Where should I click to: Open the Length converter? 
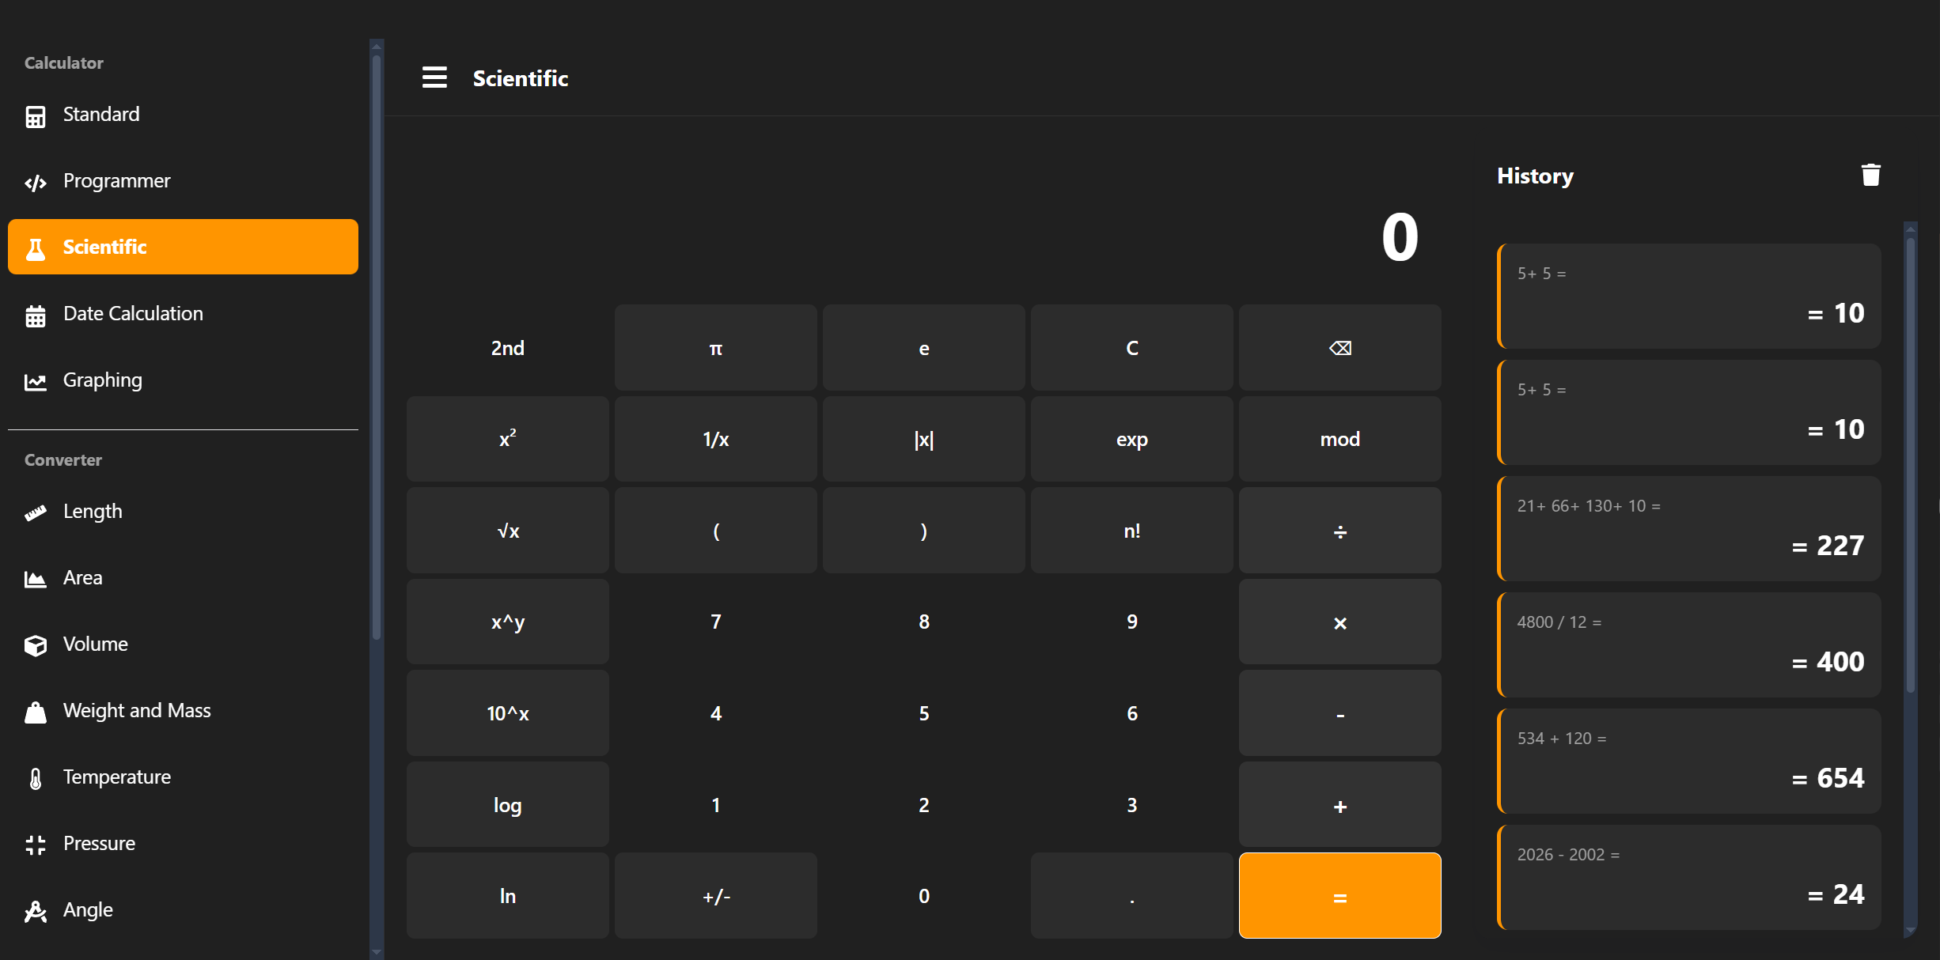click(93, 511)
